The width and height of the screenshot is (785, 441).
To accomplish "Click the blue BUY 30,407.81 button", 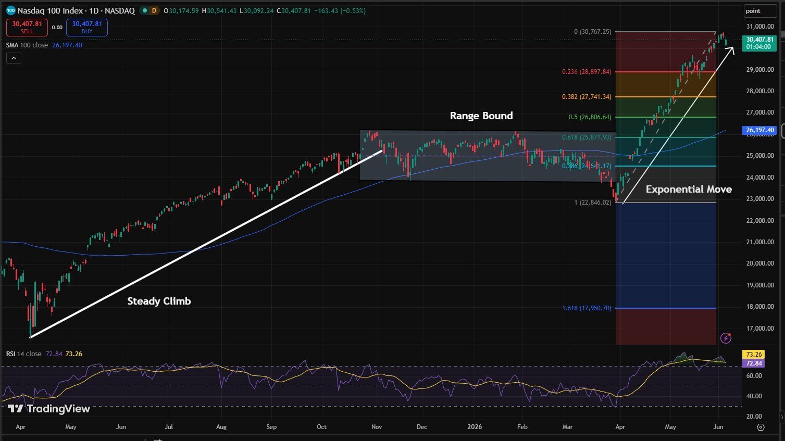I will click(87, 27).
